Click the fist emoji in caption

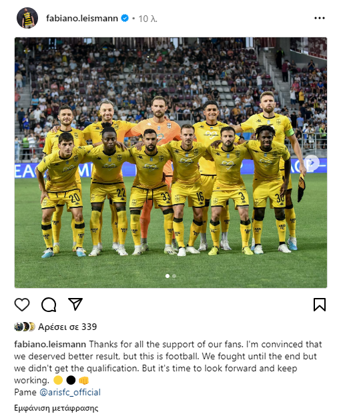[84, 381]
